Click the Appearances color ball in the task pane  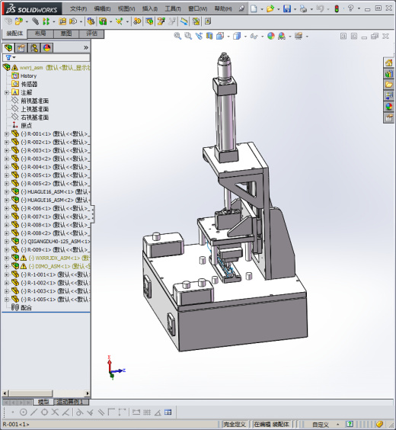pos(389,107)
